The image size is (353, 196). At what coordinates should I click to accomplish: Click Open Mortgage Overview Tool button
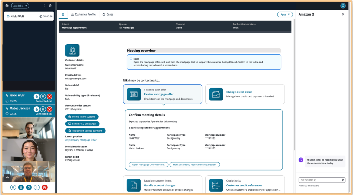(x=148, y=165)
